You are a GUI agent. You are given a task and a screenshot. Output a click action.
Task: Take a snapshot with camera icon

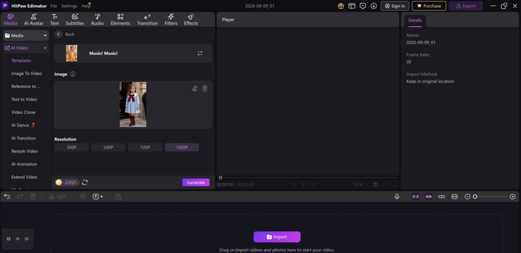[x=375, y=185]
